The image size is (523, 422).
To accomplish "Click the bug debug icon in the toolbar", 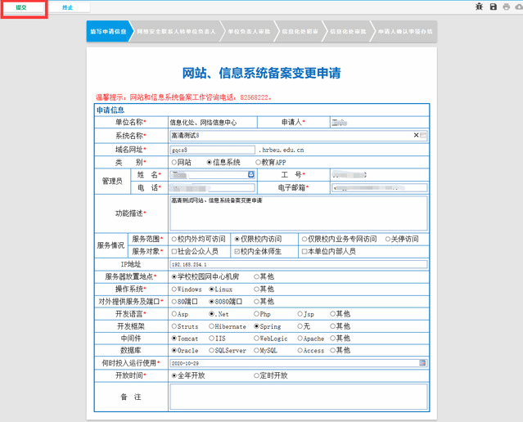I will [480, 7].
